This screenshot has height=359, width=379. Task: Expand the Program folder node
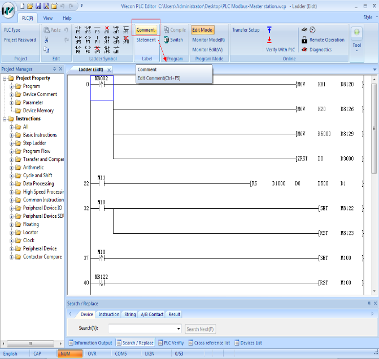11,86
